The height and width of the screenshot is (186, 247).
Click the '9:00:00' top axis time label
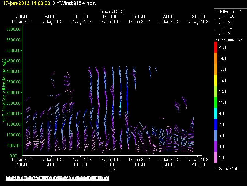pyautogui.click(x=51, y=17)
